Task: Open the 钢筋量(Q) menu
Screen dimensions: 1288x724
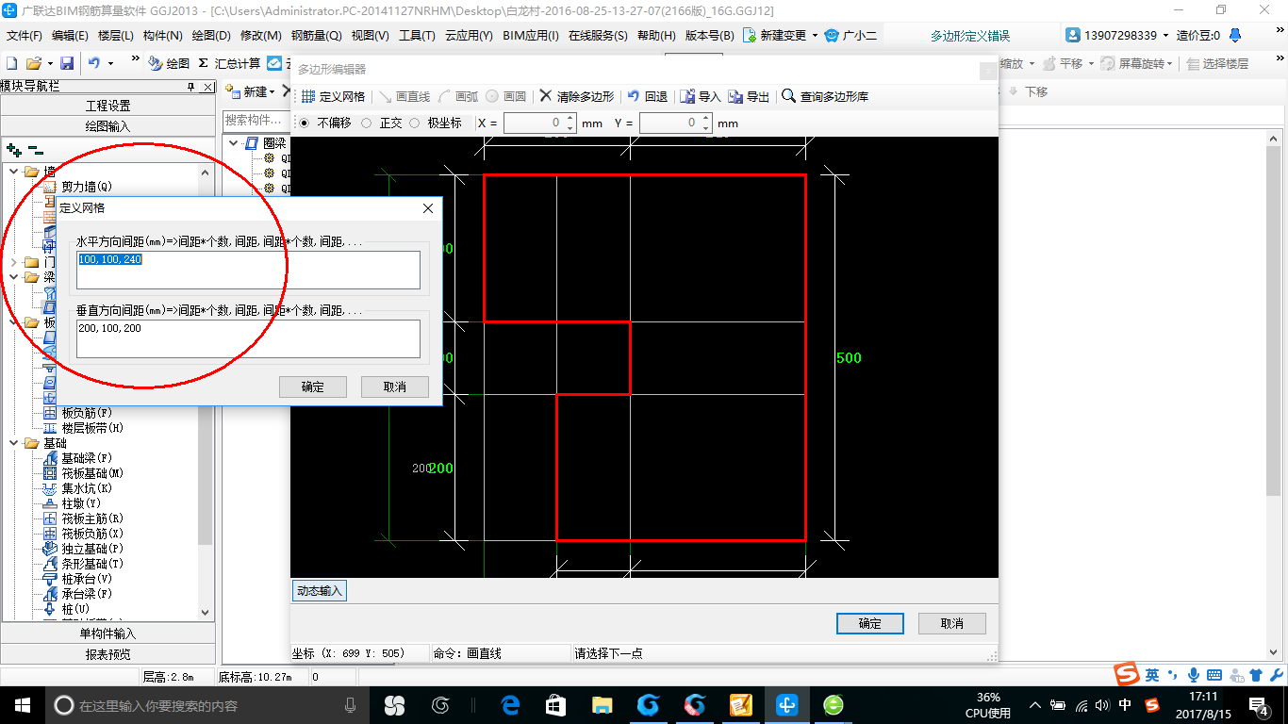Action: click(x=316, y=36)
